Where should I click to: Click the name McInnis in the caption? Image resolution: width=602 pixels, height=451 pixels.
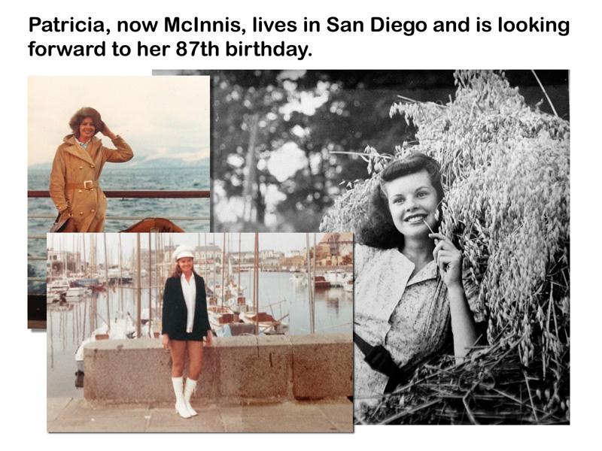point(205,25)
